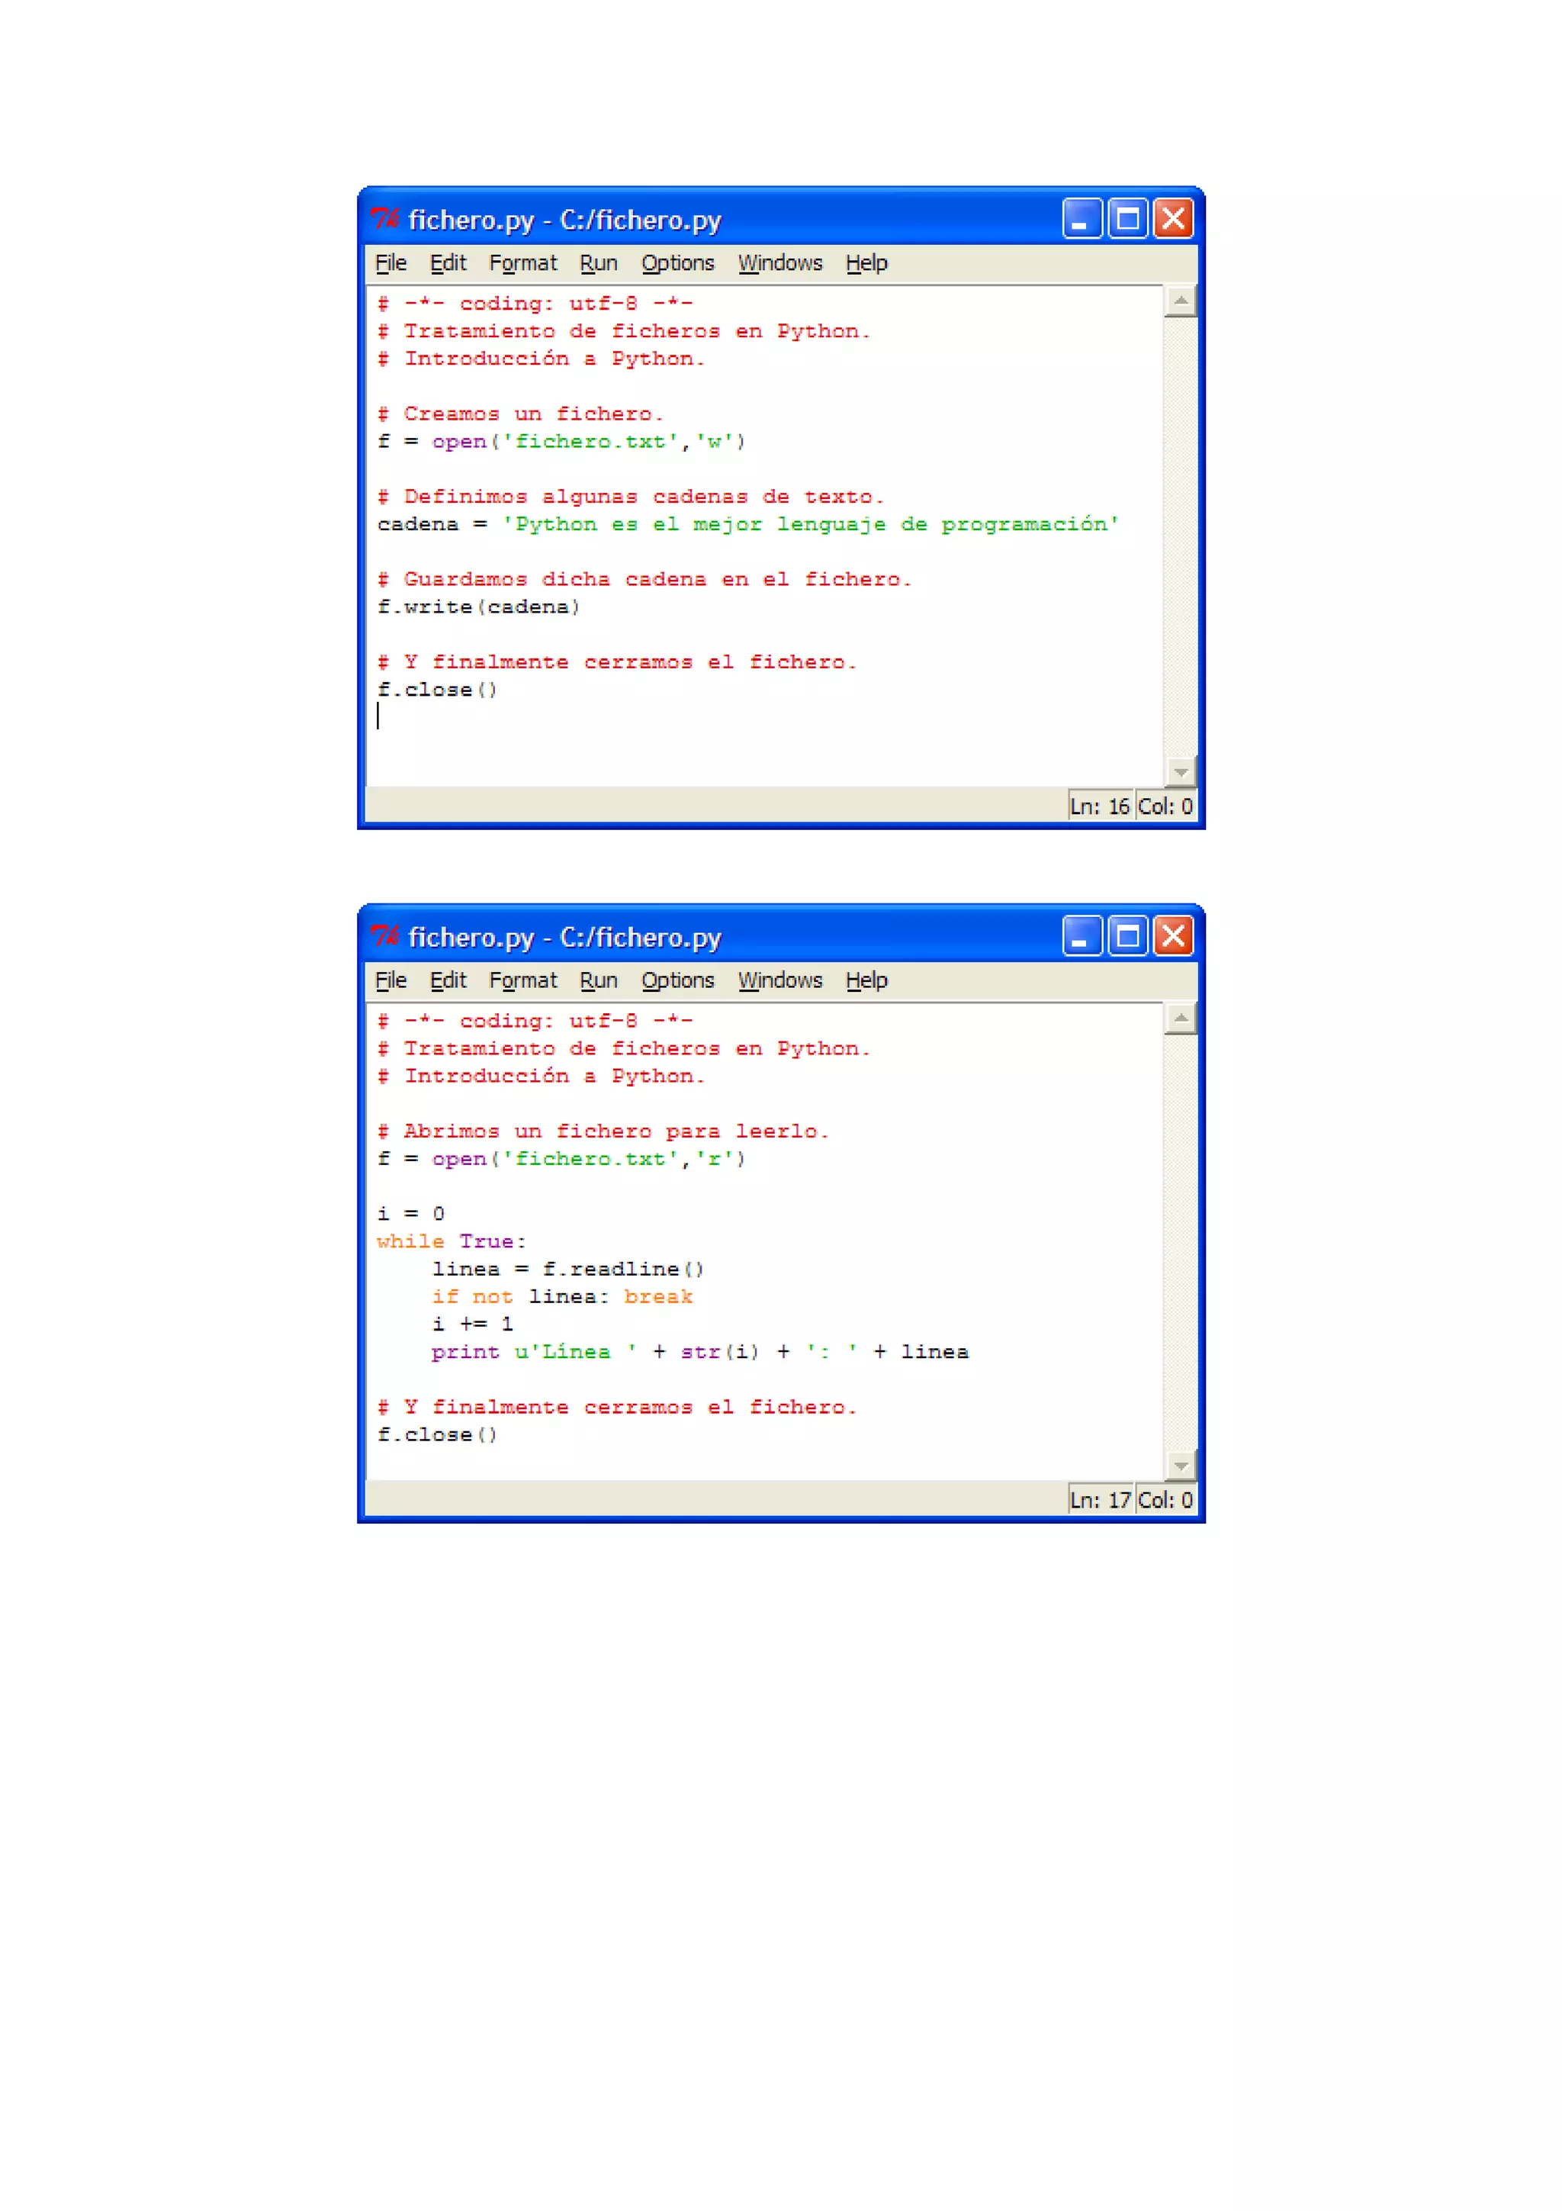Click on 'while True:' code line
This screenshot has width=1562, height=2211.
point(452,1241)
